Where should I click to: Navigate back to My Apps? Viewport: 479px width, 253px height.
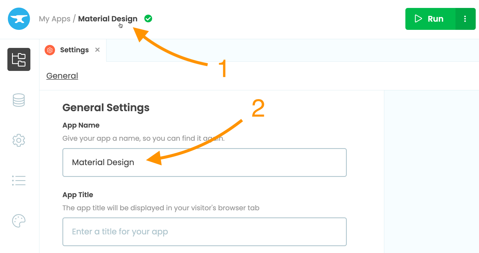[x=55, y=19]
